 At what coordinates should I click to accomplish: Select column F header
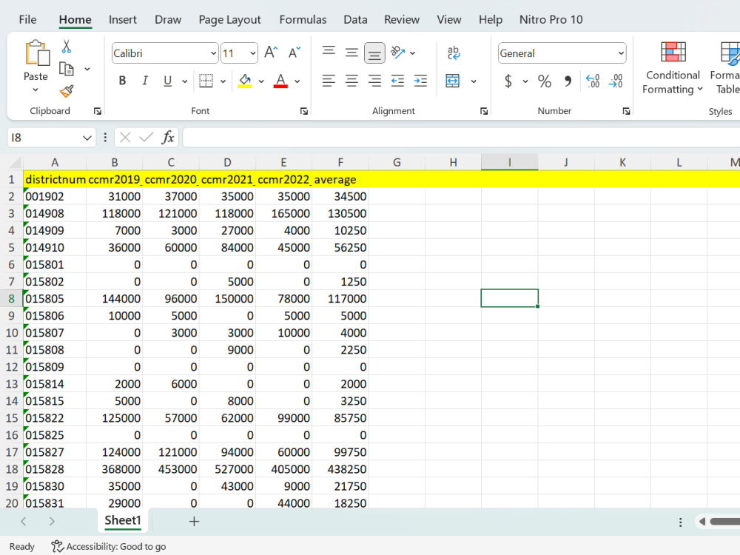[x=340, y=162]
